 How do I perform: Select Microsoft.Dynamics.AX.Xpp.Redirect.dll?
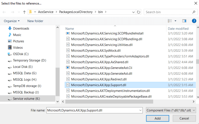pyautogui.click(x=99, y=79)
